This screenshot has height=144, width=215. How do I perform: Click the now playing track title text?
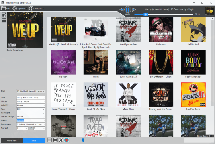pyautogui.click(x=169, y=10)
